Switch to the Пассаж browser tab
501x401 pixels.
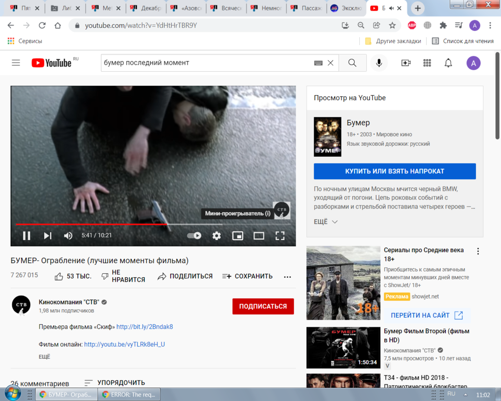(x=307, y=9)
